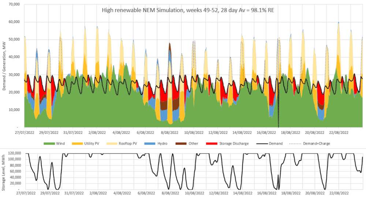The image size is (366, 200).
Task: Click the 20,000 y-axis label on generation chart
Action: coord(14,92)
